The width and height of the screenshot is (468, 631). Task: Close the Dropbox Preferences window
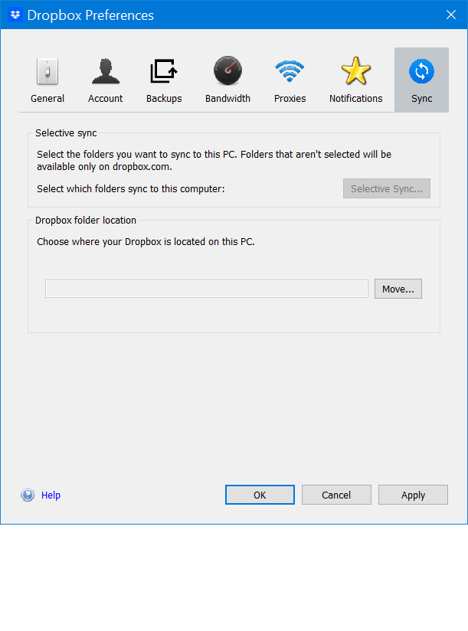tap(450, 15)
